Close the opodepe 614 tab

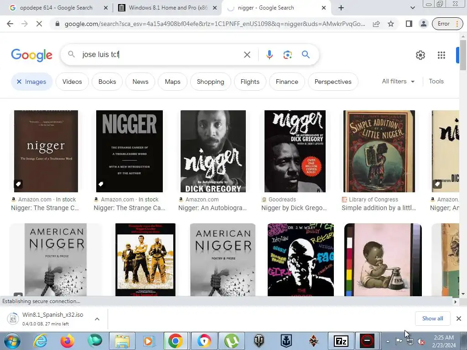click(x=105, y=8)
